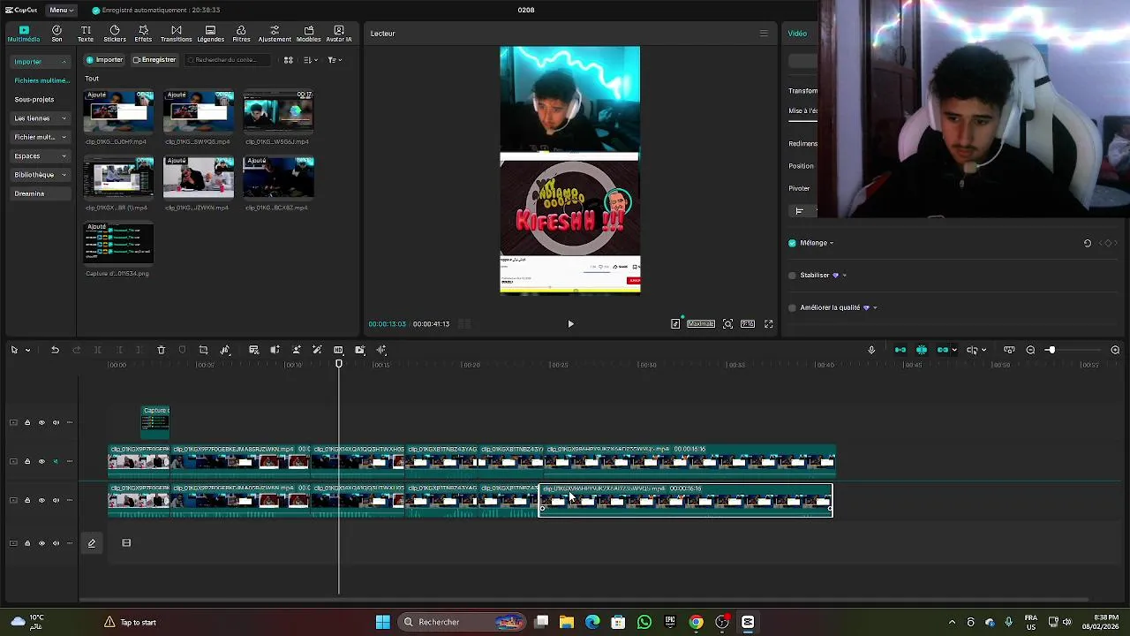Lock the top Capture track
The image size is (1130, 636).
coord(27,423)
